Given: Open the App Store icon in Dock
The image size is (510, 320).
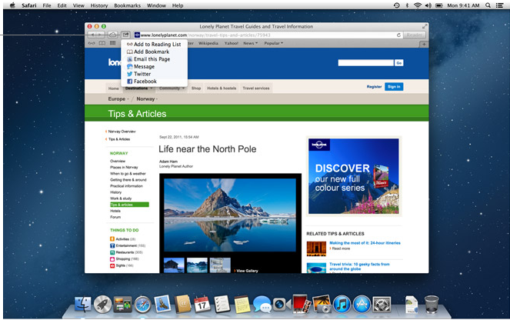Looking at the screenshot, I should (x=362, y=305).
